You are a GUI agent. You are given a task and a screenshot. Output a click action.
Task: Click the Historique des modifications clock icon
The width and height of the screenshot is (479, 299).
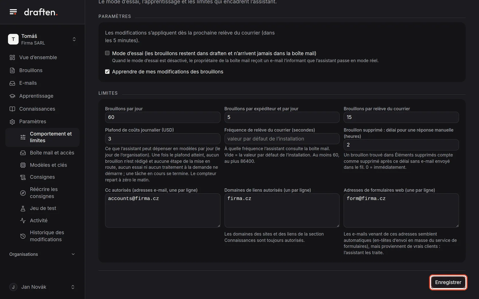[x=23, y=236]
